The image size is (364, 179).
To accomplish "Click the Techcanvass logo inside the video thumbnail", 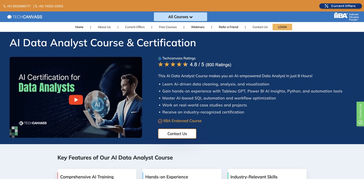I will pyautogui.click(x=33, y=123).
